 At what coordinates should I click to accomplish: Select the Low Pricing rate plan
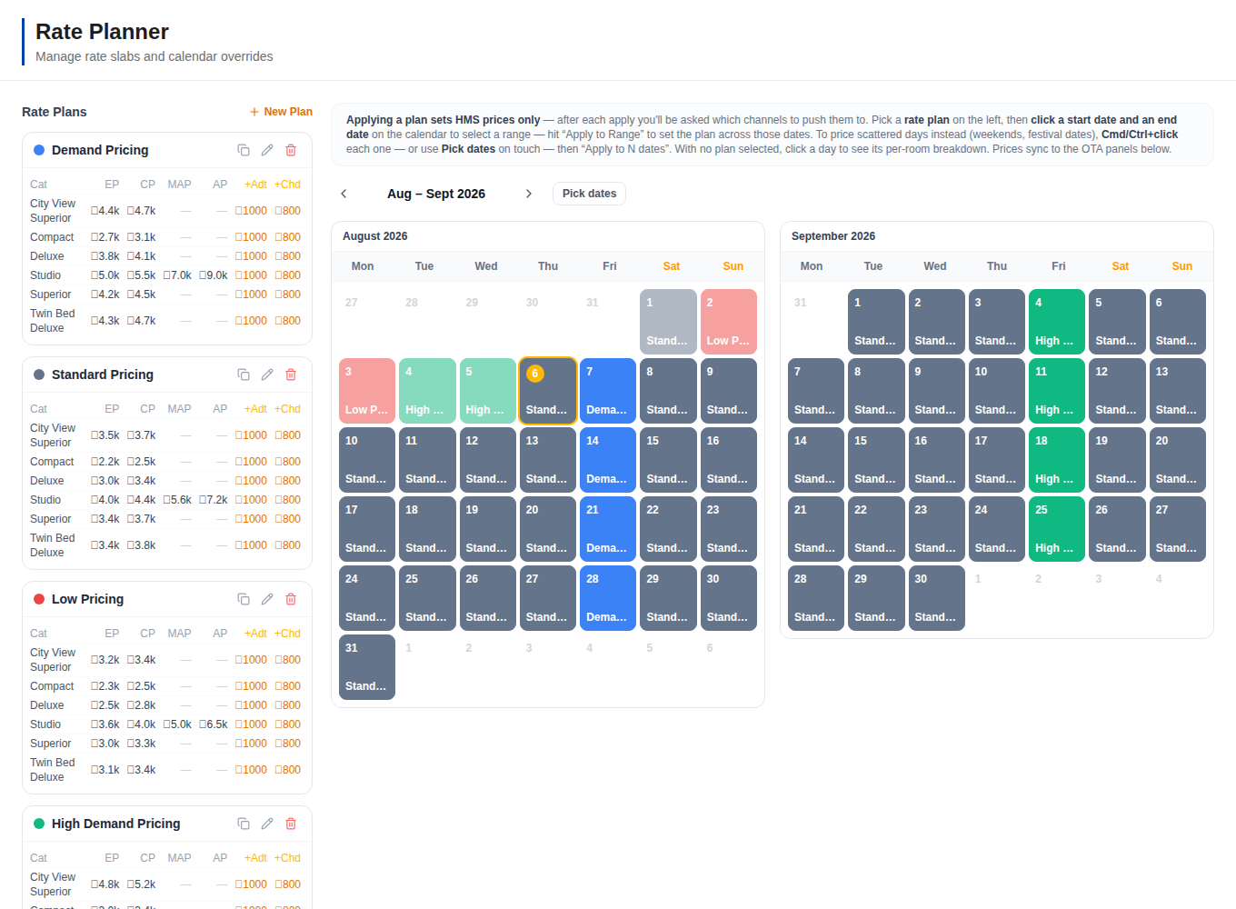pyautogui.click(x=87, y=599)
